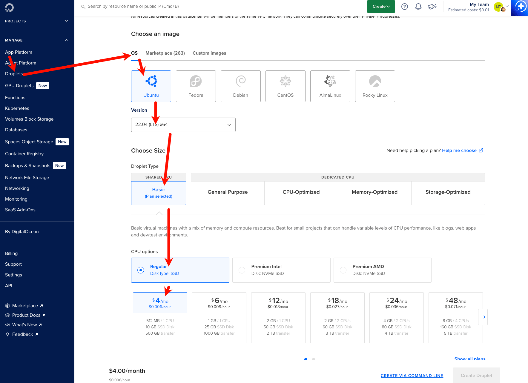The image size is (528, 383).
Task: Click the Feedback lightbulb icon
Action: [7, 334]
